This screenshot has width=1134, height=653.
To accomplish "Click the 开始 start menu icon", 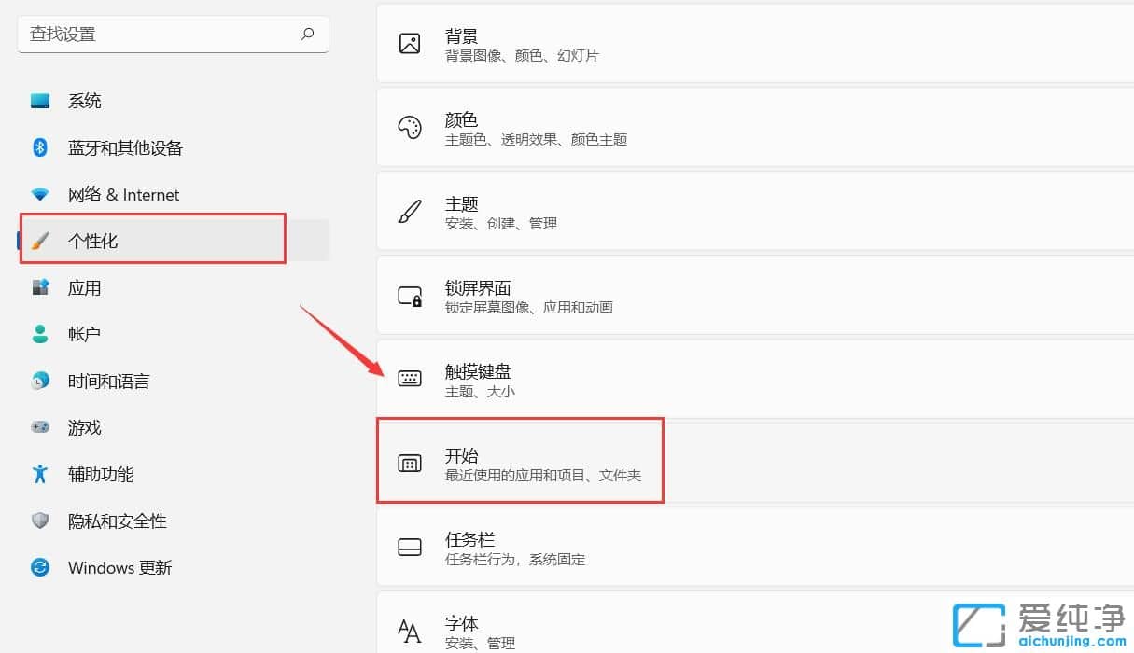I will (x=410, y=464).
